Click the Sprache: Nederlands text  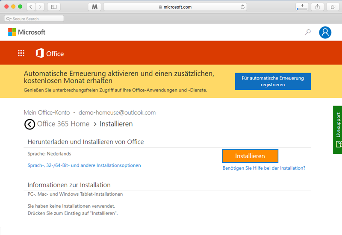point(49,154)
